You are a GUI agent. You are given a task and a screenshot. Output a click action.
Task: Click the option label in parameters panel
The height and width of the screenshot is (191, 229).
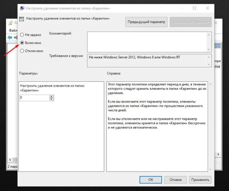pyautogui.click(x=52, y=88)
